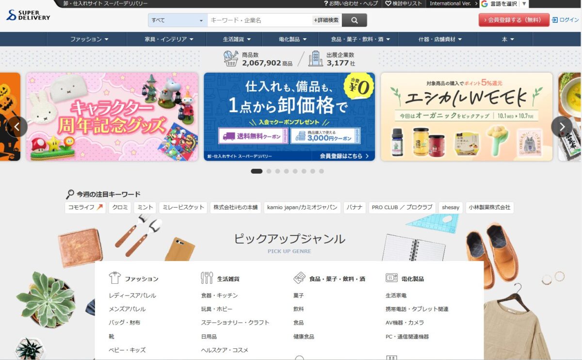Viewport: 582px width, 360px height.
Task: Open the すべて category dropdown
Action: click(x=178, y=20)
